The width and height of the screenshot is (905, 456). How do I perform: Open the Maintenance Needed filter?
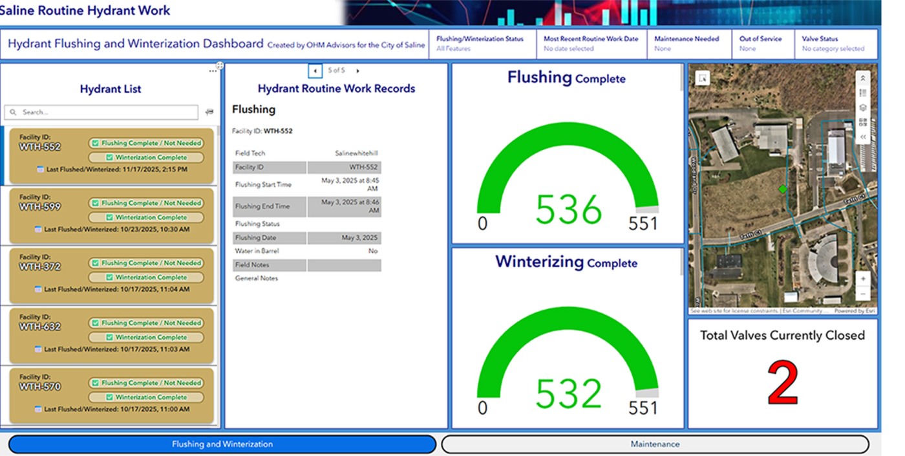pyautogui.click(x=689, y=44)
